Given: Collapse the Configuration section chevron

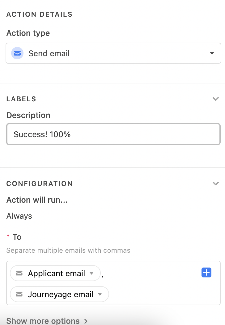Looking at the screenshot, I should [216, 184].
